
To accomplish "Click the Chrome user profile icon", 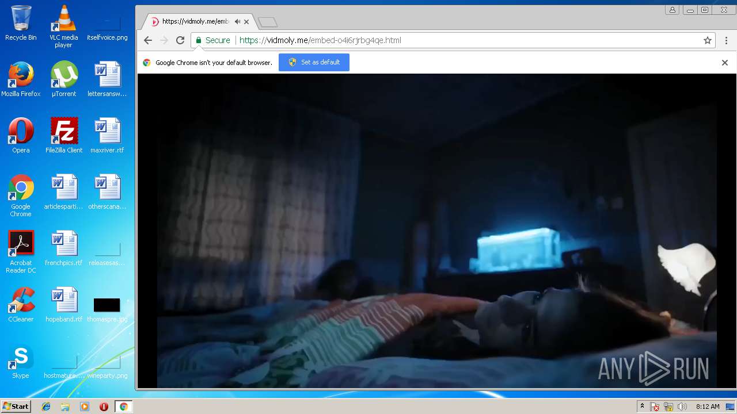I will click(x=673, y=10).
